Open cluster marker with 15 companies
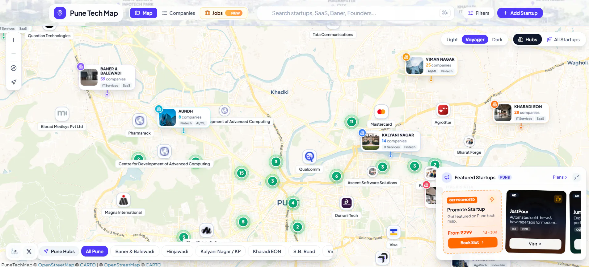Image resolution: width=589 pixels, height=267 pixels. pos(242,173)
